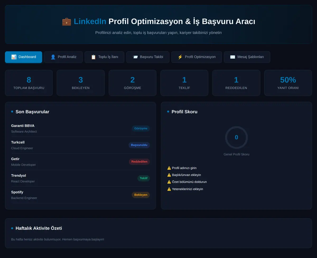Click 'Cloud Engineer' position text
317x258 pixels.
[22, 148]
